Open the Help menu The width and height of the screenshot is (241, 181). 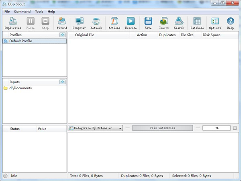point(51,12)
